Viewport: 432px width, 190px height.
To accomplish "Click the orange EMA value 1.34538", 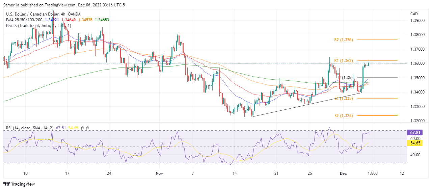I will pyautogui.click(x=86, y=20).
